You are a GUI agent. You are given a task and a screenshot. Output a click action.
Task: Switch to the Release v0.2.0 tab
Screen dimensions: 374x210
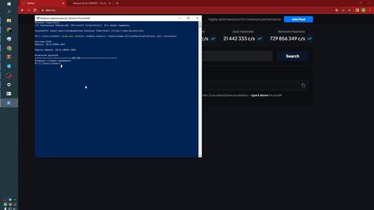[89, 3]
